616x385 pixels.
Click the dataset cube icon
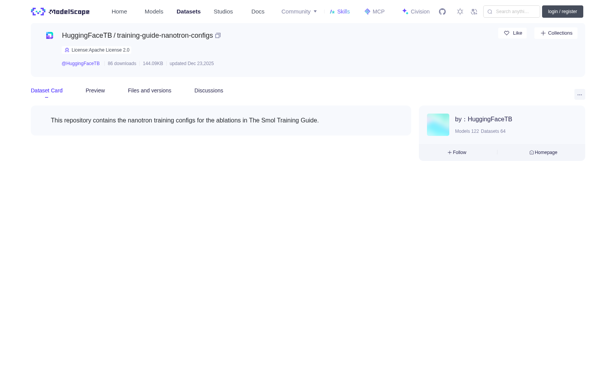pyautogui.click(x=50, y=35)
